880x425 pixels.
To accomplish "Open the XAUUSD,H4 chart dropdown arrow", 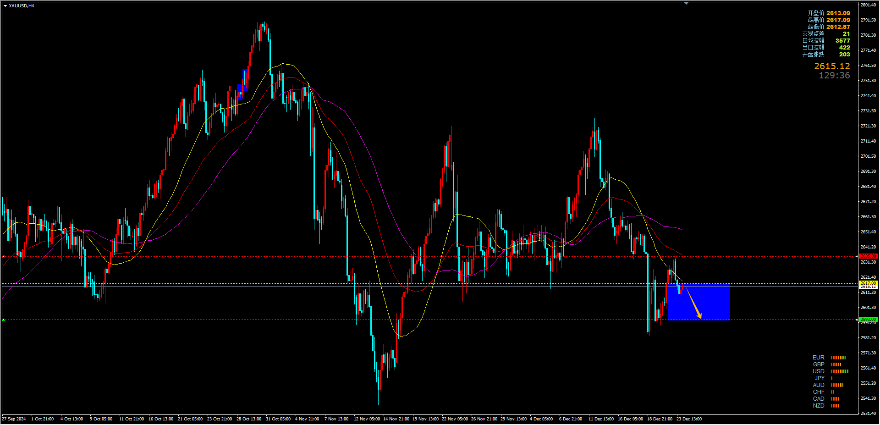I will pyautogui.click(x=5, y=6).
